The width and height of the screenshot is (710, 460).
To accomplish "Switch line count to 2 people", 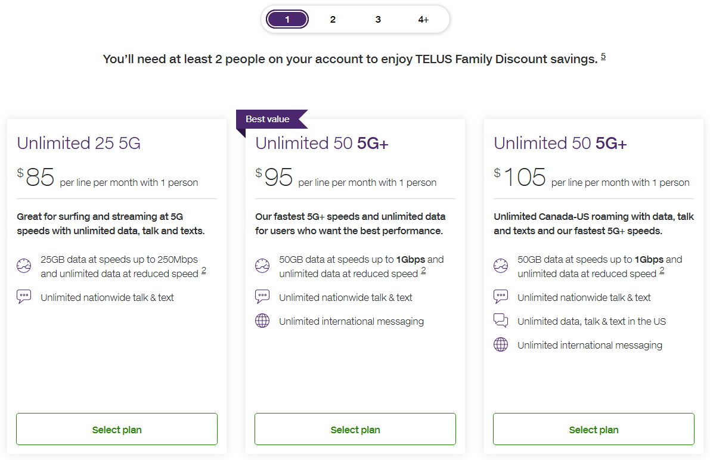I will tap(333, 20).
